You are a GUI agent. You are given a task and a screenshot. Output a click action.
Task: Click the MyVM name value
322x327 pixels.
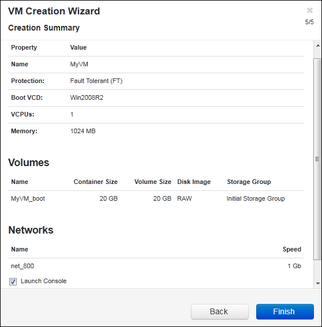pyautogui.click(x=79, y=64)
